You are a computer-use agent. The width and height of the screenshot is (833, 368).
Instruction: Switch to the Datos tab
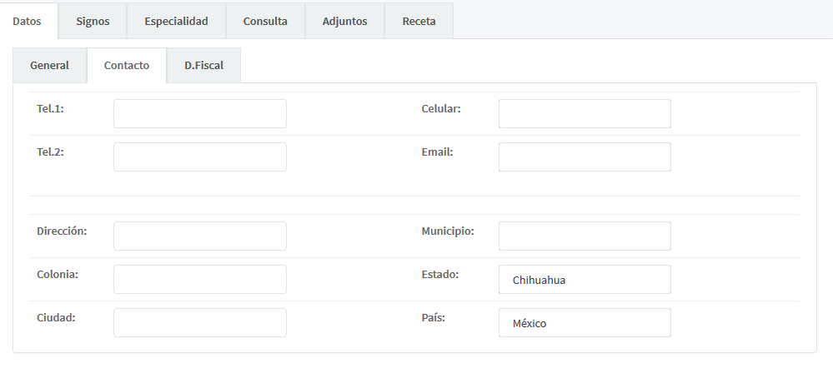point(28,22)
